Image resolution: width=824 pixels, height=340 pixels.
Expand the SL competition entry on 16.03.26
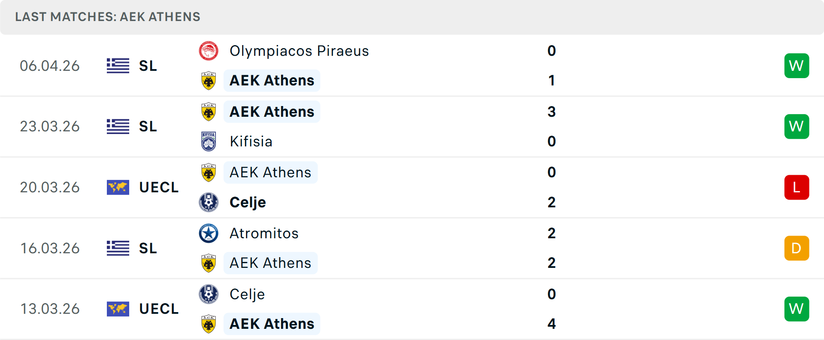pos(148,248)
